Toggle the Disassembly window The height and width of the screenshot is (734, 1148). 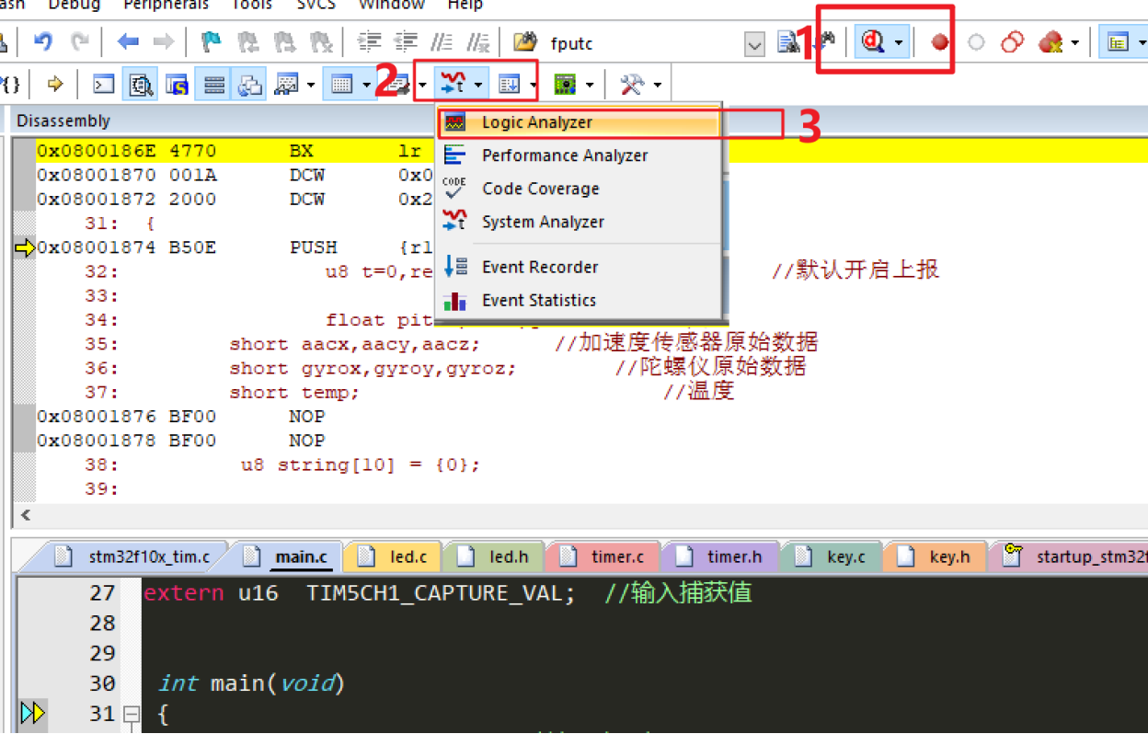pos(141,85)
